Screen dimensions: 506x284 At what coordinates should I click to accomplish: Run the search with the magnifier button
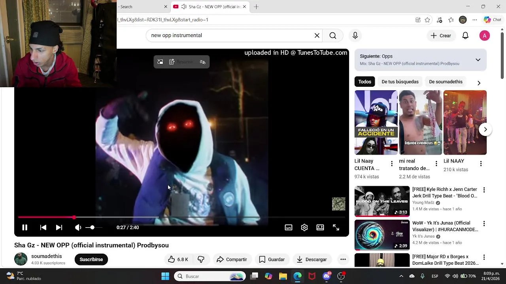(333, 35)
